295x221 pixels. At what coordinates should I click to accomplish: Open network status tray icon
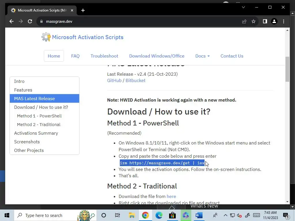pos(232,215)
